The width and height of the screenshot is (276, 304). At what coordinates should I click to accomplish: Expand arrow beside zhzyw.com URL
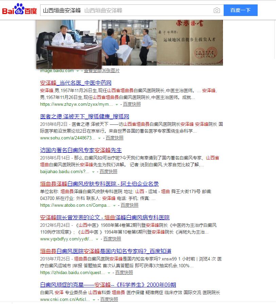[117, 104]
